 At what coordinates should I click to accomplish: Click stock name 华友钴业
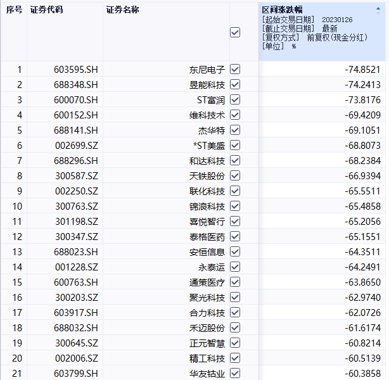(x=207, y=374)
